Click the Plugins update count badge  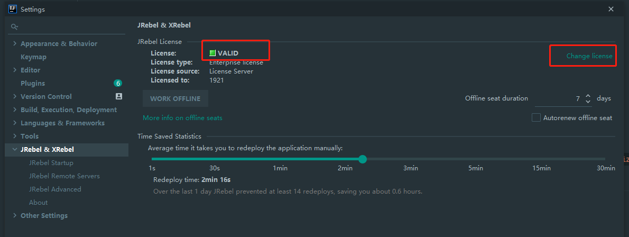click(117, 83)
